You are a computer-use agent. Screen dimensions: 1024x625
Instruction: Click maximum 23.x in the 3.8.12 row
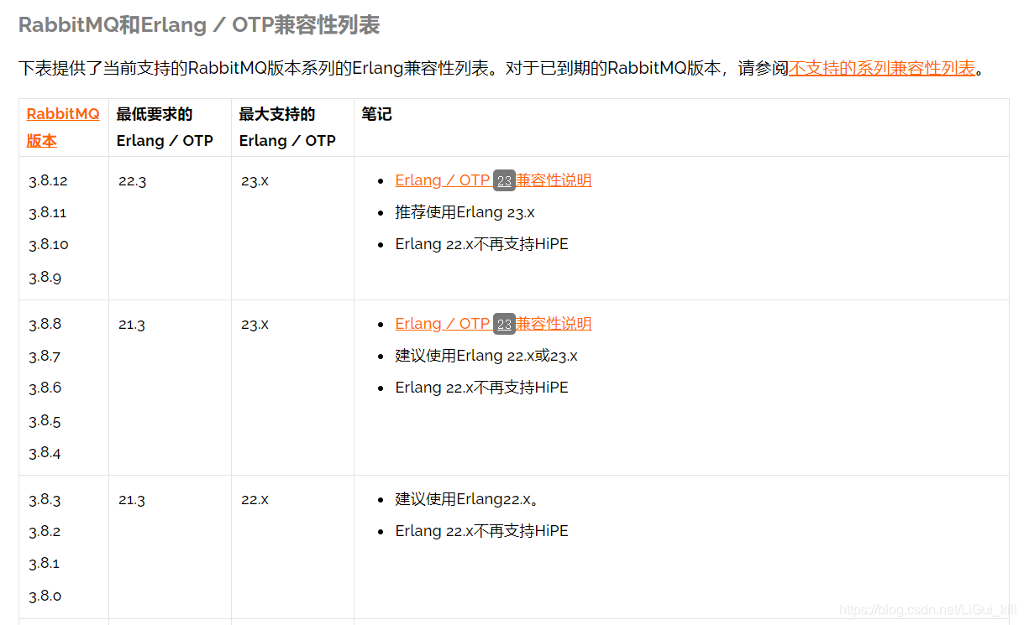[255, 180]
